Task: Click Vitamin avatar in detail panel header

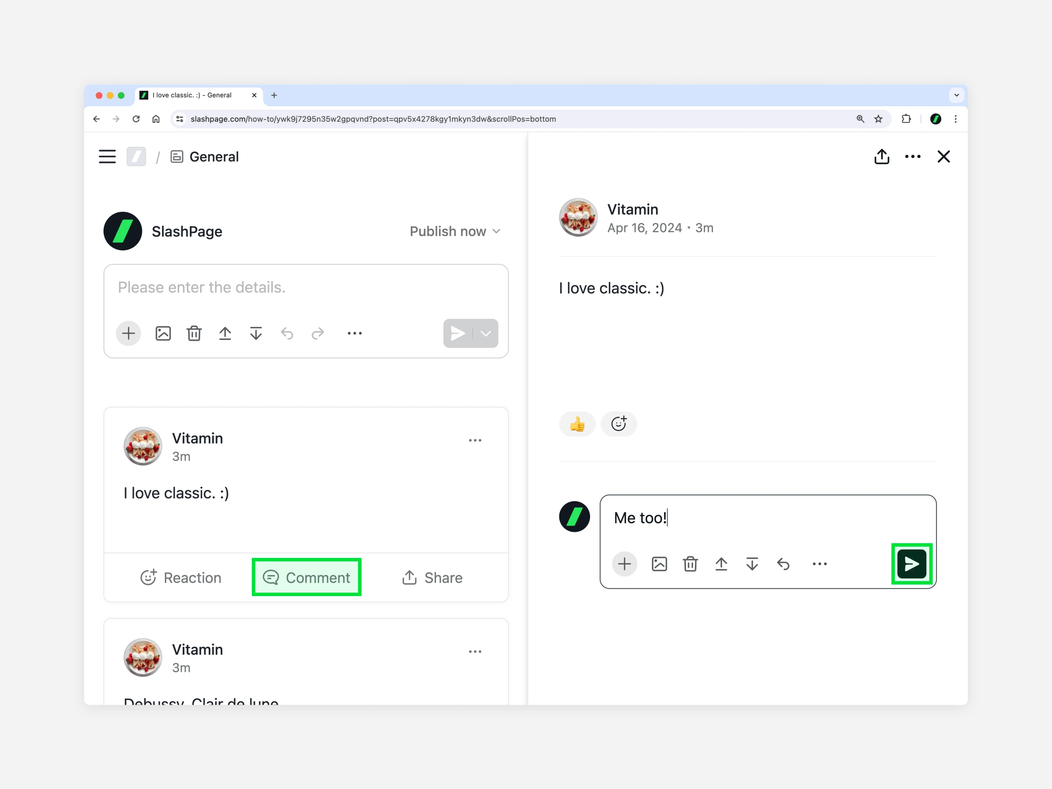Action: (x=578, y=217)
